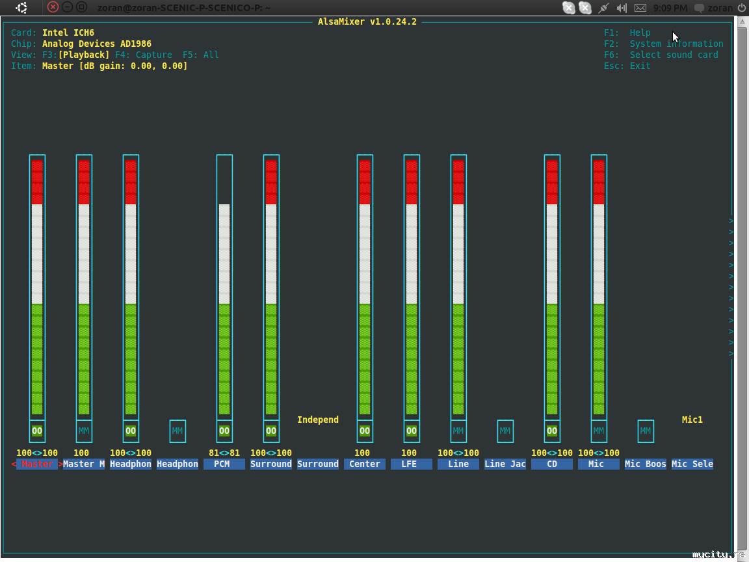Viewport: 749px width, 562px height.
Task: Open the sound volume indicator in panel
Action: [622, 8]
